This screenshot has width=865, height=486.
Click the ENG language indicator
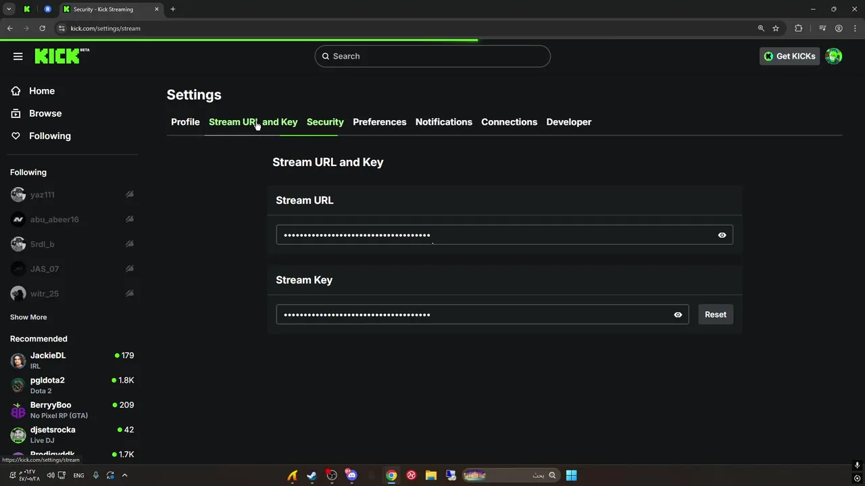[78, 475]
